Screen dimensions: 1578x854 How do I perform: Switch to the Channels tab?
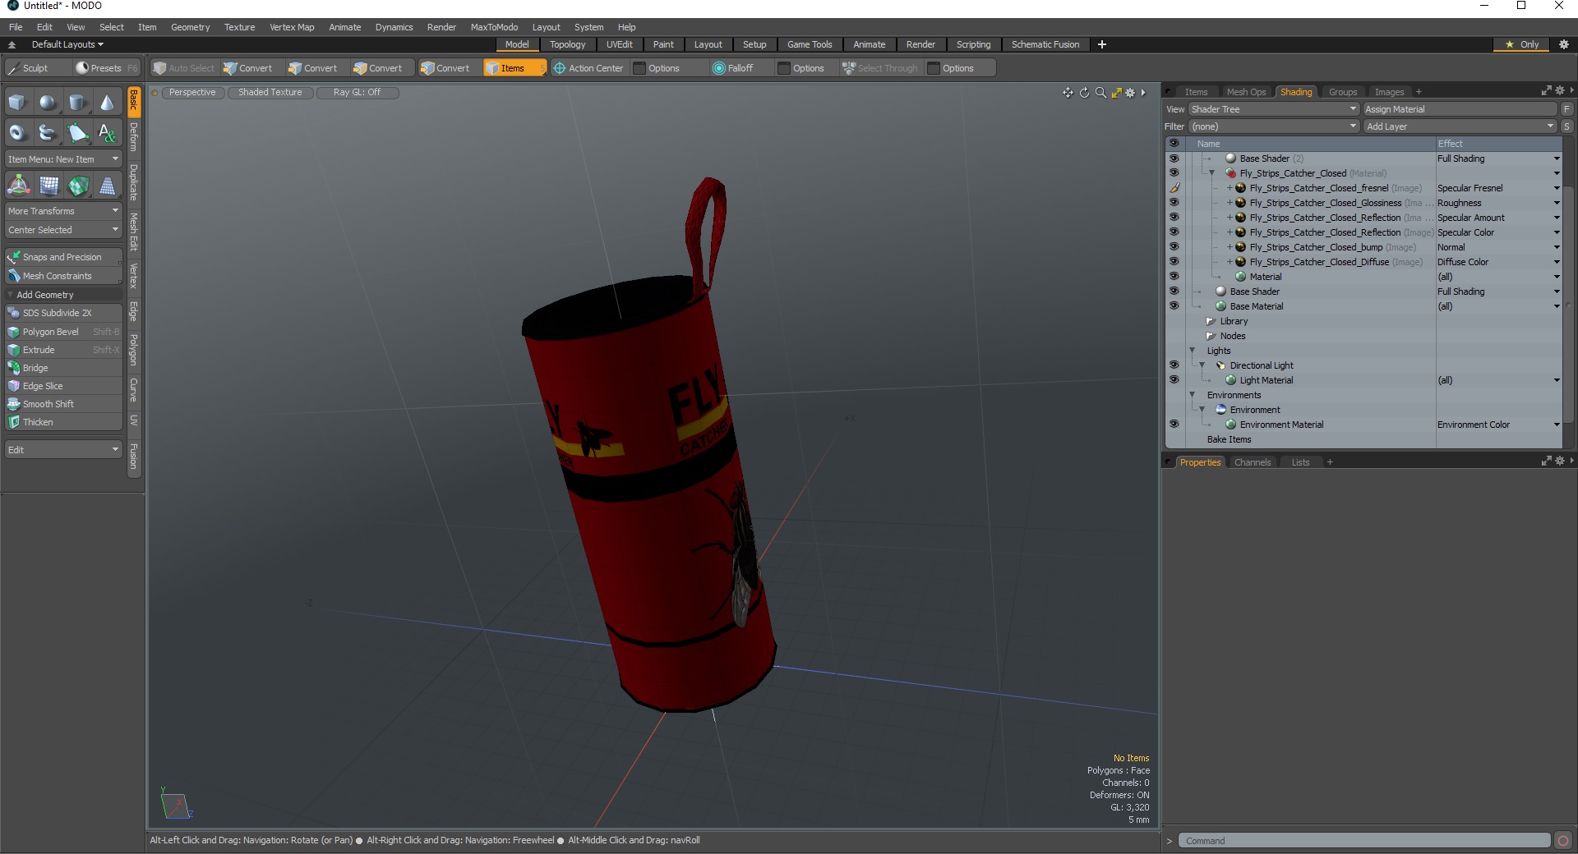tap(1252, 462)
